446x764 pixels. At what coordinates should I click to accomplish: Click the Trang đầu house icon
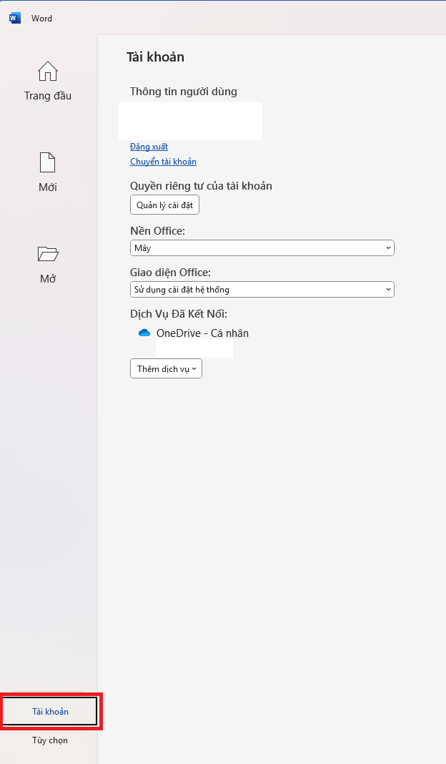pyautogui.click(x=48, y=72)
